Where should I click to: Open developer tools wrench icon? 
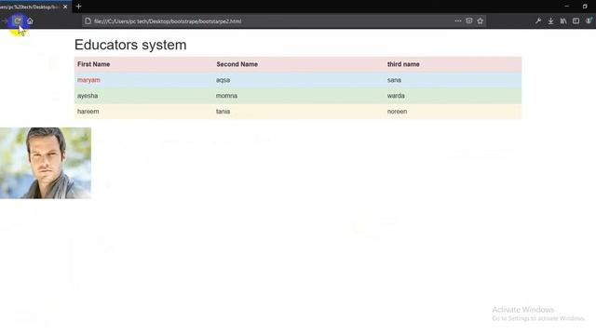point(538,21)
